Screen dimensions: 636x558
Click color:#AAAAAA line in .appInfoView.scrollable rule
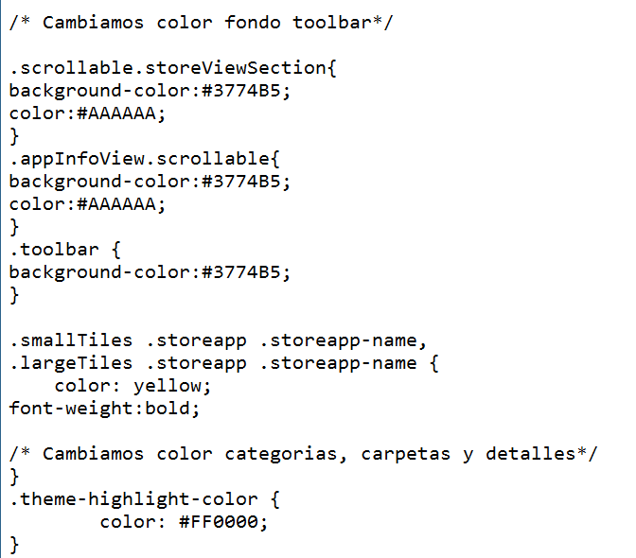(87, 204)
